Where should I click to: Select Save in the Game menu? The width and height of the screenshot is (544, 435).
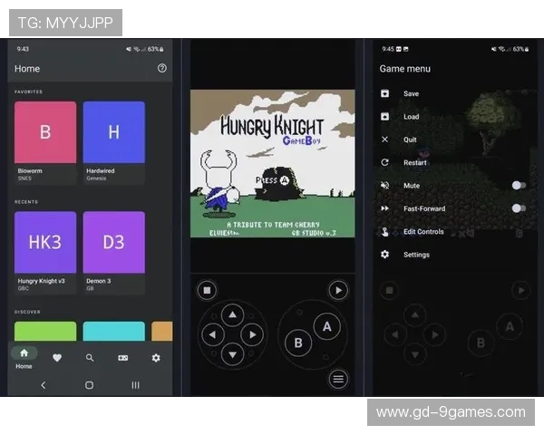tap(411, 93)
